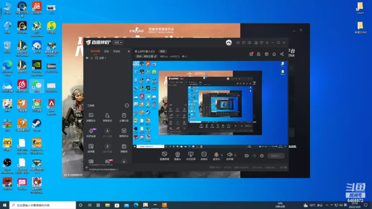Open the PK tool with red badge
The height and width of the screenshot is (209, 372).
(x=108, y=161)
